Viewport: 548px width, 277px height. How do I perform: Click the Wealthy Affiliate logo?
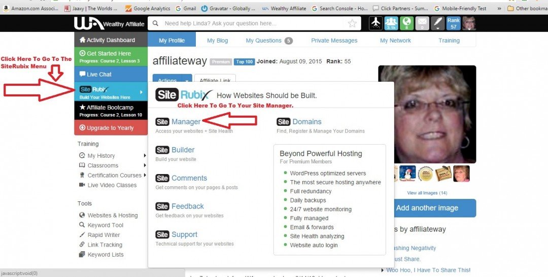[109, 23]
